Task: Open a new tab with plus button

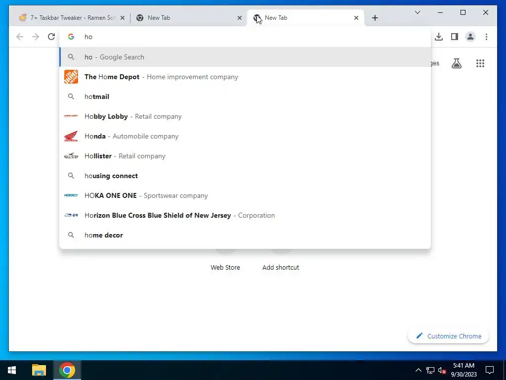Action: click(375, 18)
